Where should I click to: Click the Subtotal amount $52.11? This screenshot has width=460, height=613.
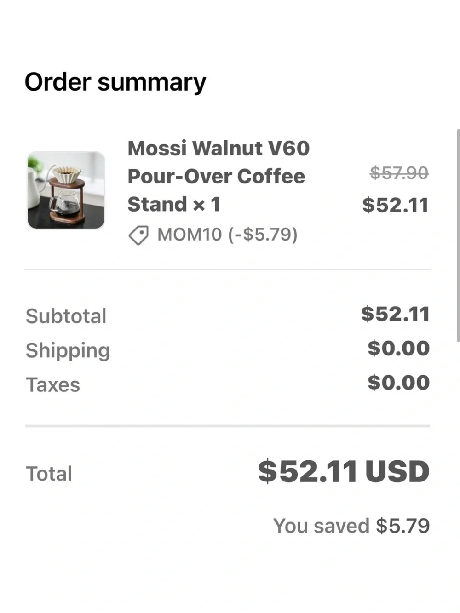(x=396, y=314)
